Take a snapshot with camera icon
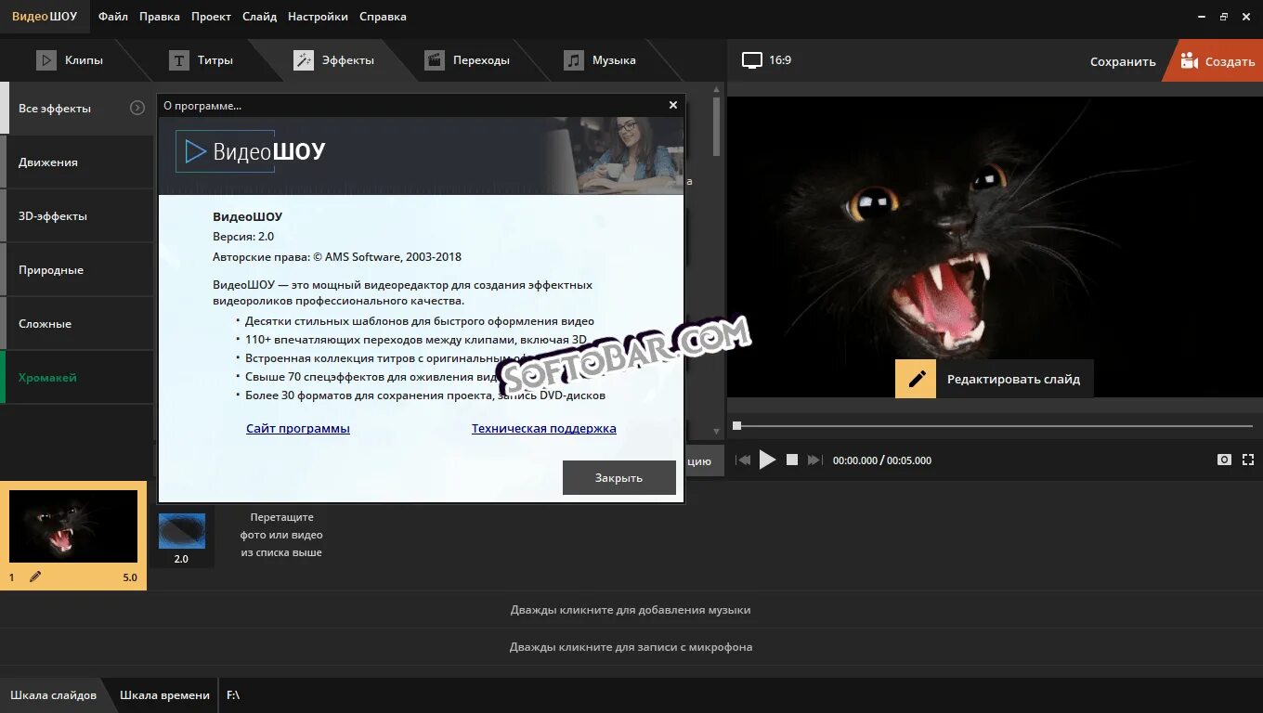This screenshot has height=713, width=1263. pyautogui.click(x=1224, y=460)
